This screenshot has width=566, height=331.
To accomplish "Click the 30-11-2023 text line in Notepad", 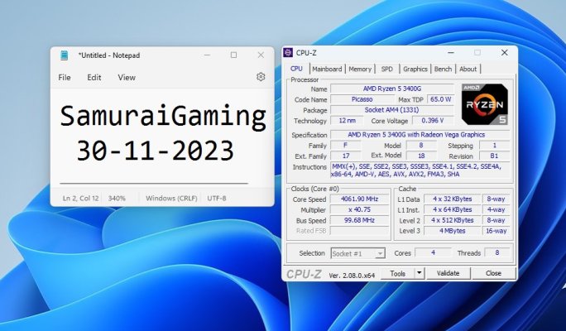I will click(156, 151).
